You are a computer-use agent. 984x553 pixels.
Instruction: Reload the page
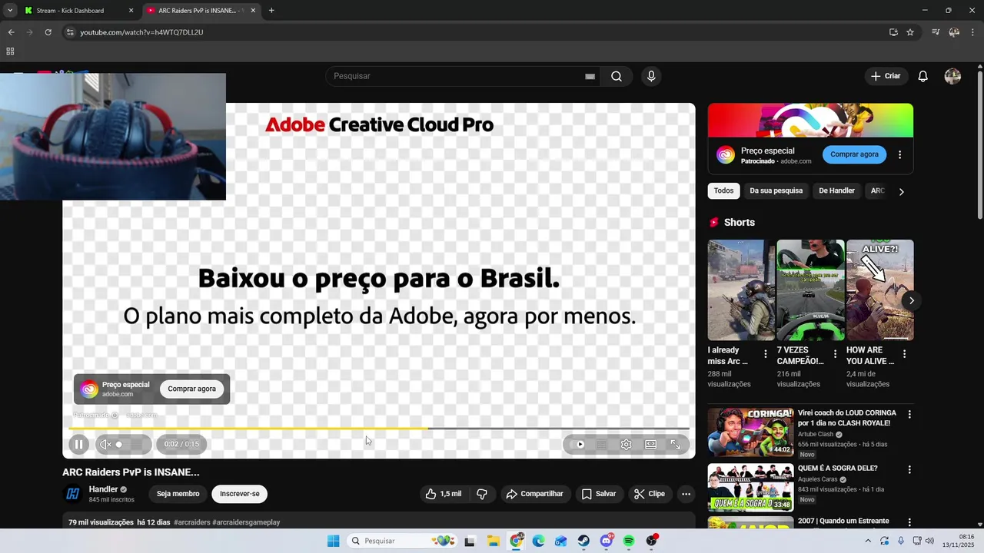tap(48, 32)
